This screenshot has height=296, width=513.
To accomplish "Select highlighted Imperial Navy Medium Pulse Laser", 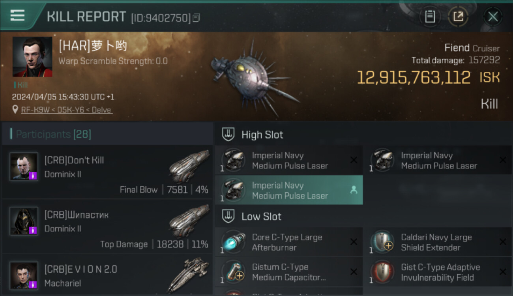I will pos(289,190).
